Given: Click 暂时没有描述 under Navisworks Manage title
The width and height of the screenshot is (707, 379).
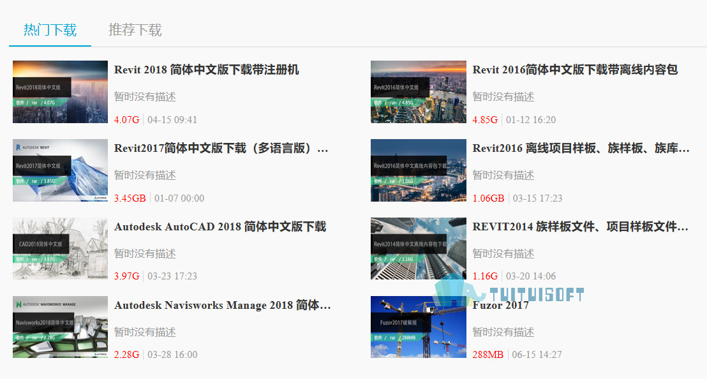Looking at the screenshot, I should [145, 332].
